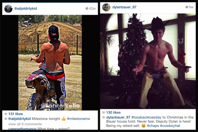View the 130 likes list
This screenshot has height=132, width=198.
(114, 113)
